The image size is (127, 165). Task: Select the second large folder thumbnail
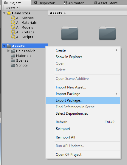click(x=107, y=33)
